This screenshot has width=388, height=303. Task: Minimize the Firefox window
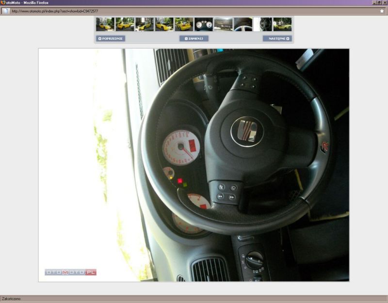click(x=374, y=2)
